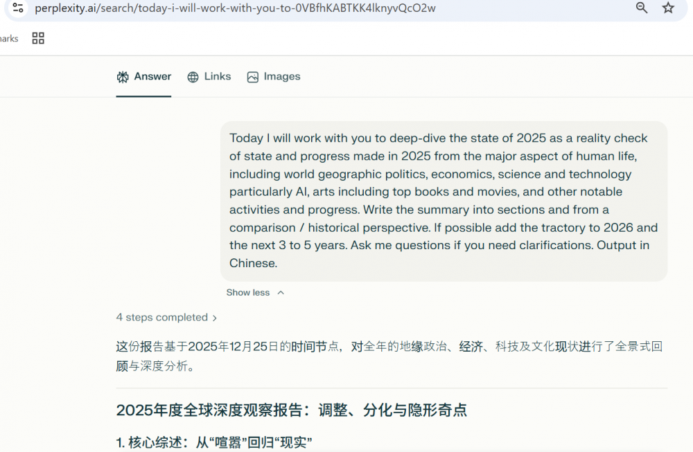Open the tab groups grid icon
Viewport: 693px width, 452px height.
(x=38, y=38)
